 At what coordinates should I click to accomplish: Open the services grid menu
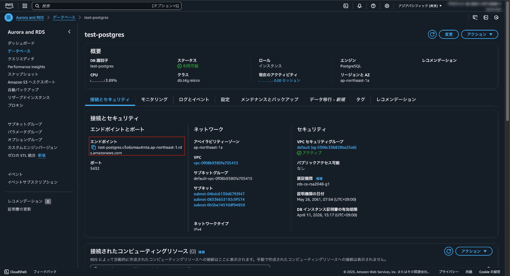25,6
